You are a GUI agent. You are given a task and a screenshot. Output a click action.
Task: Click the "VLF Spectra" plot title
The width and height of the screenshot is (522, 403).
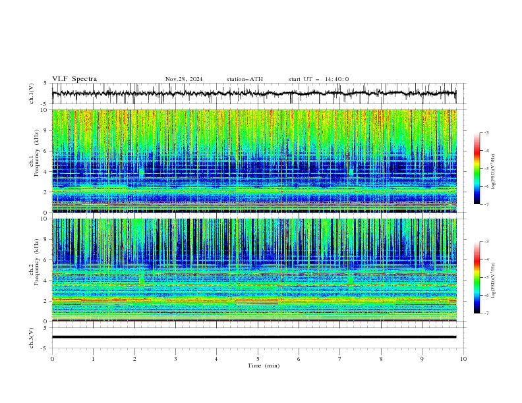[74, 79]
